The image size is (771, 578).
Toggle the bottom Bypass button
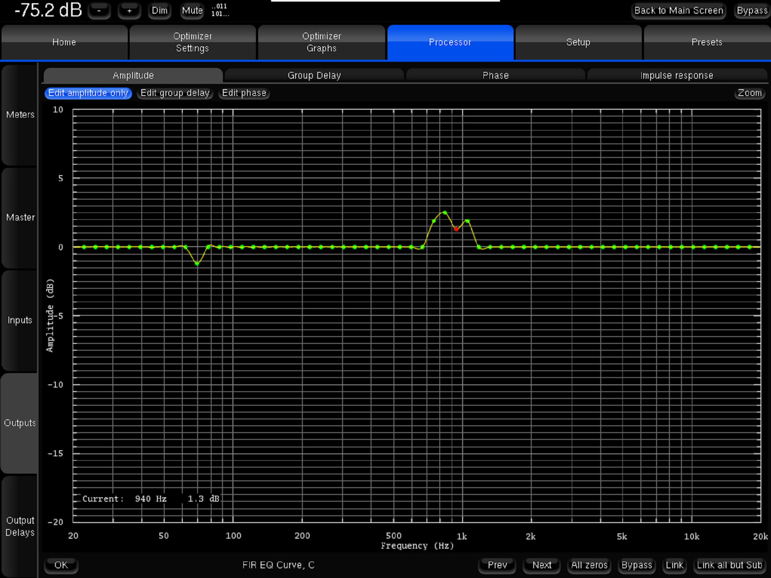(636, 565)
